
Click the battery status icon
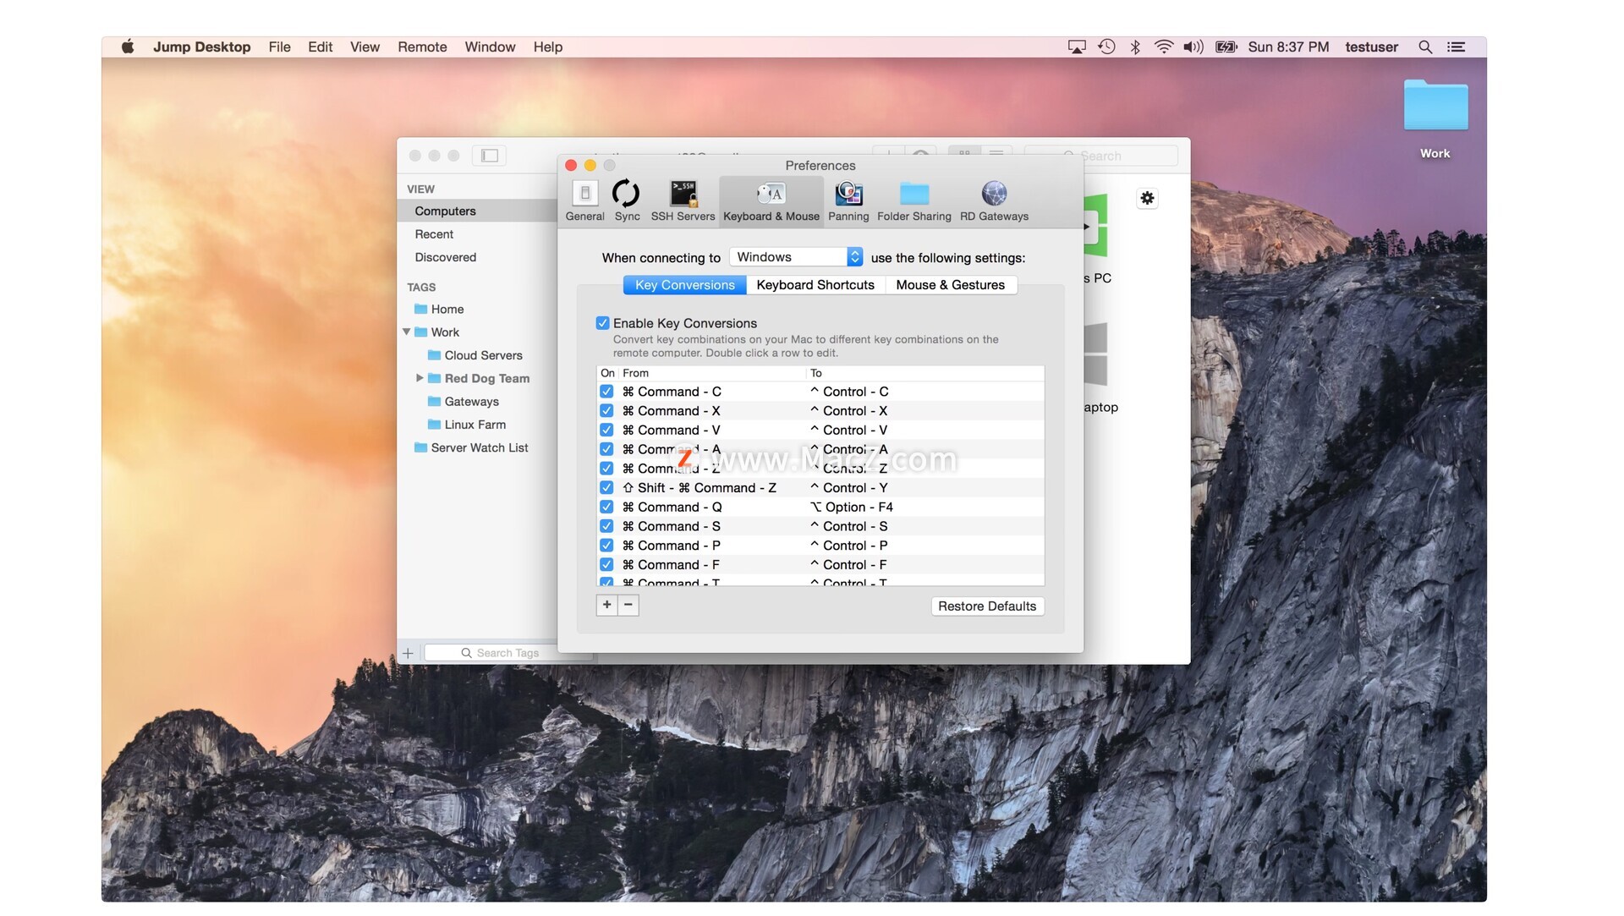1226,47
